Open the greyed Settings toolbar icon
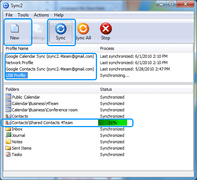Viewport: 197px width, 180px height. point(38,29)
